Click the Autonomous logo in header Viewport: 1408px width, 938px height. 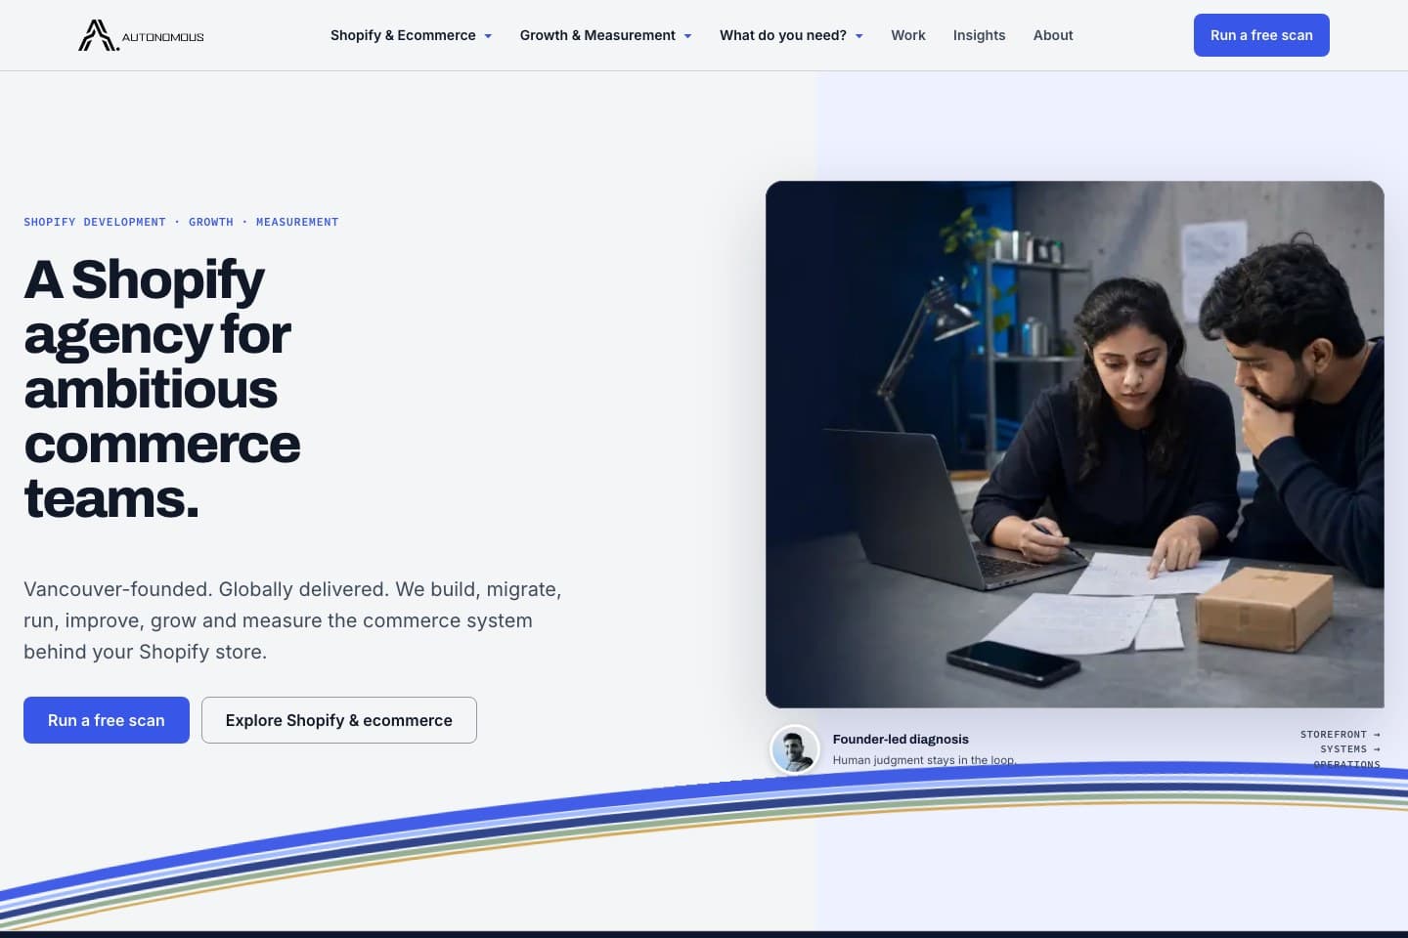[141, 35]
